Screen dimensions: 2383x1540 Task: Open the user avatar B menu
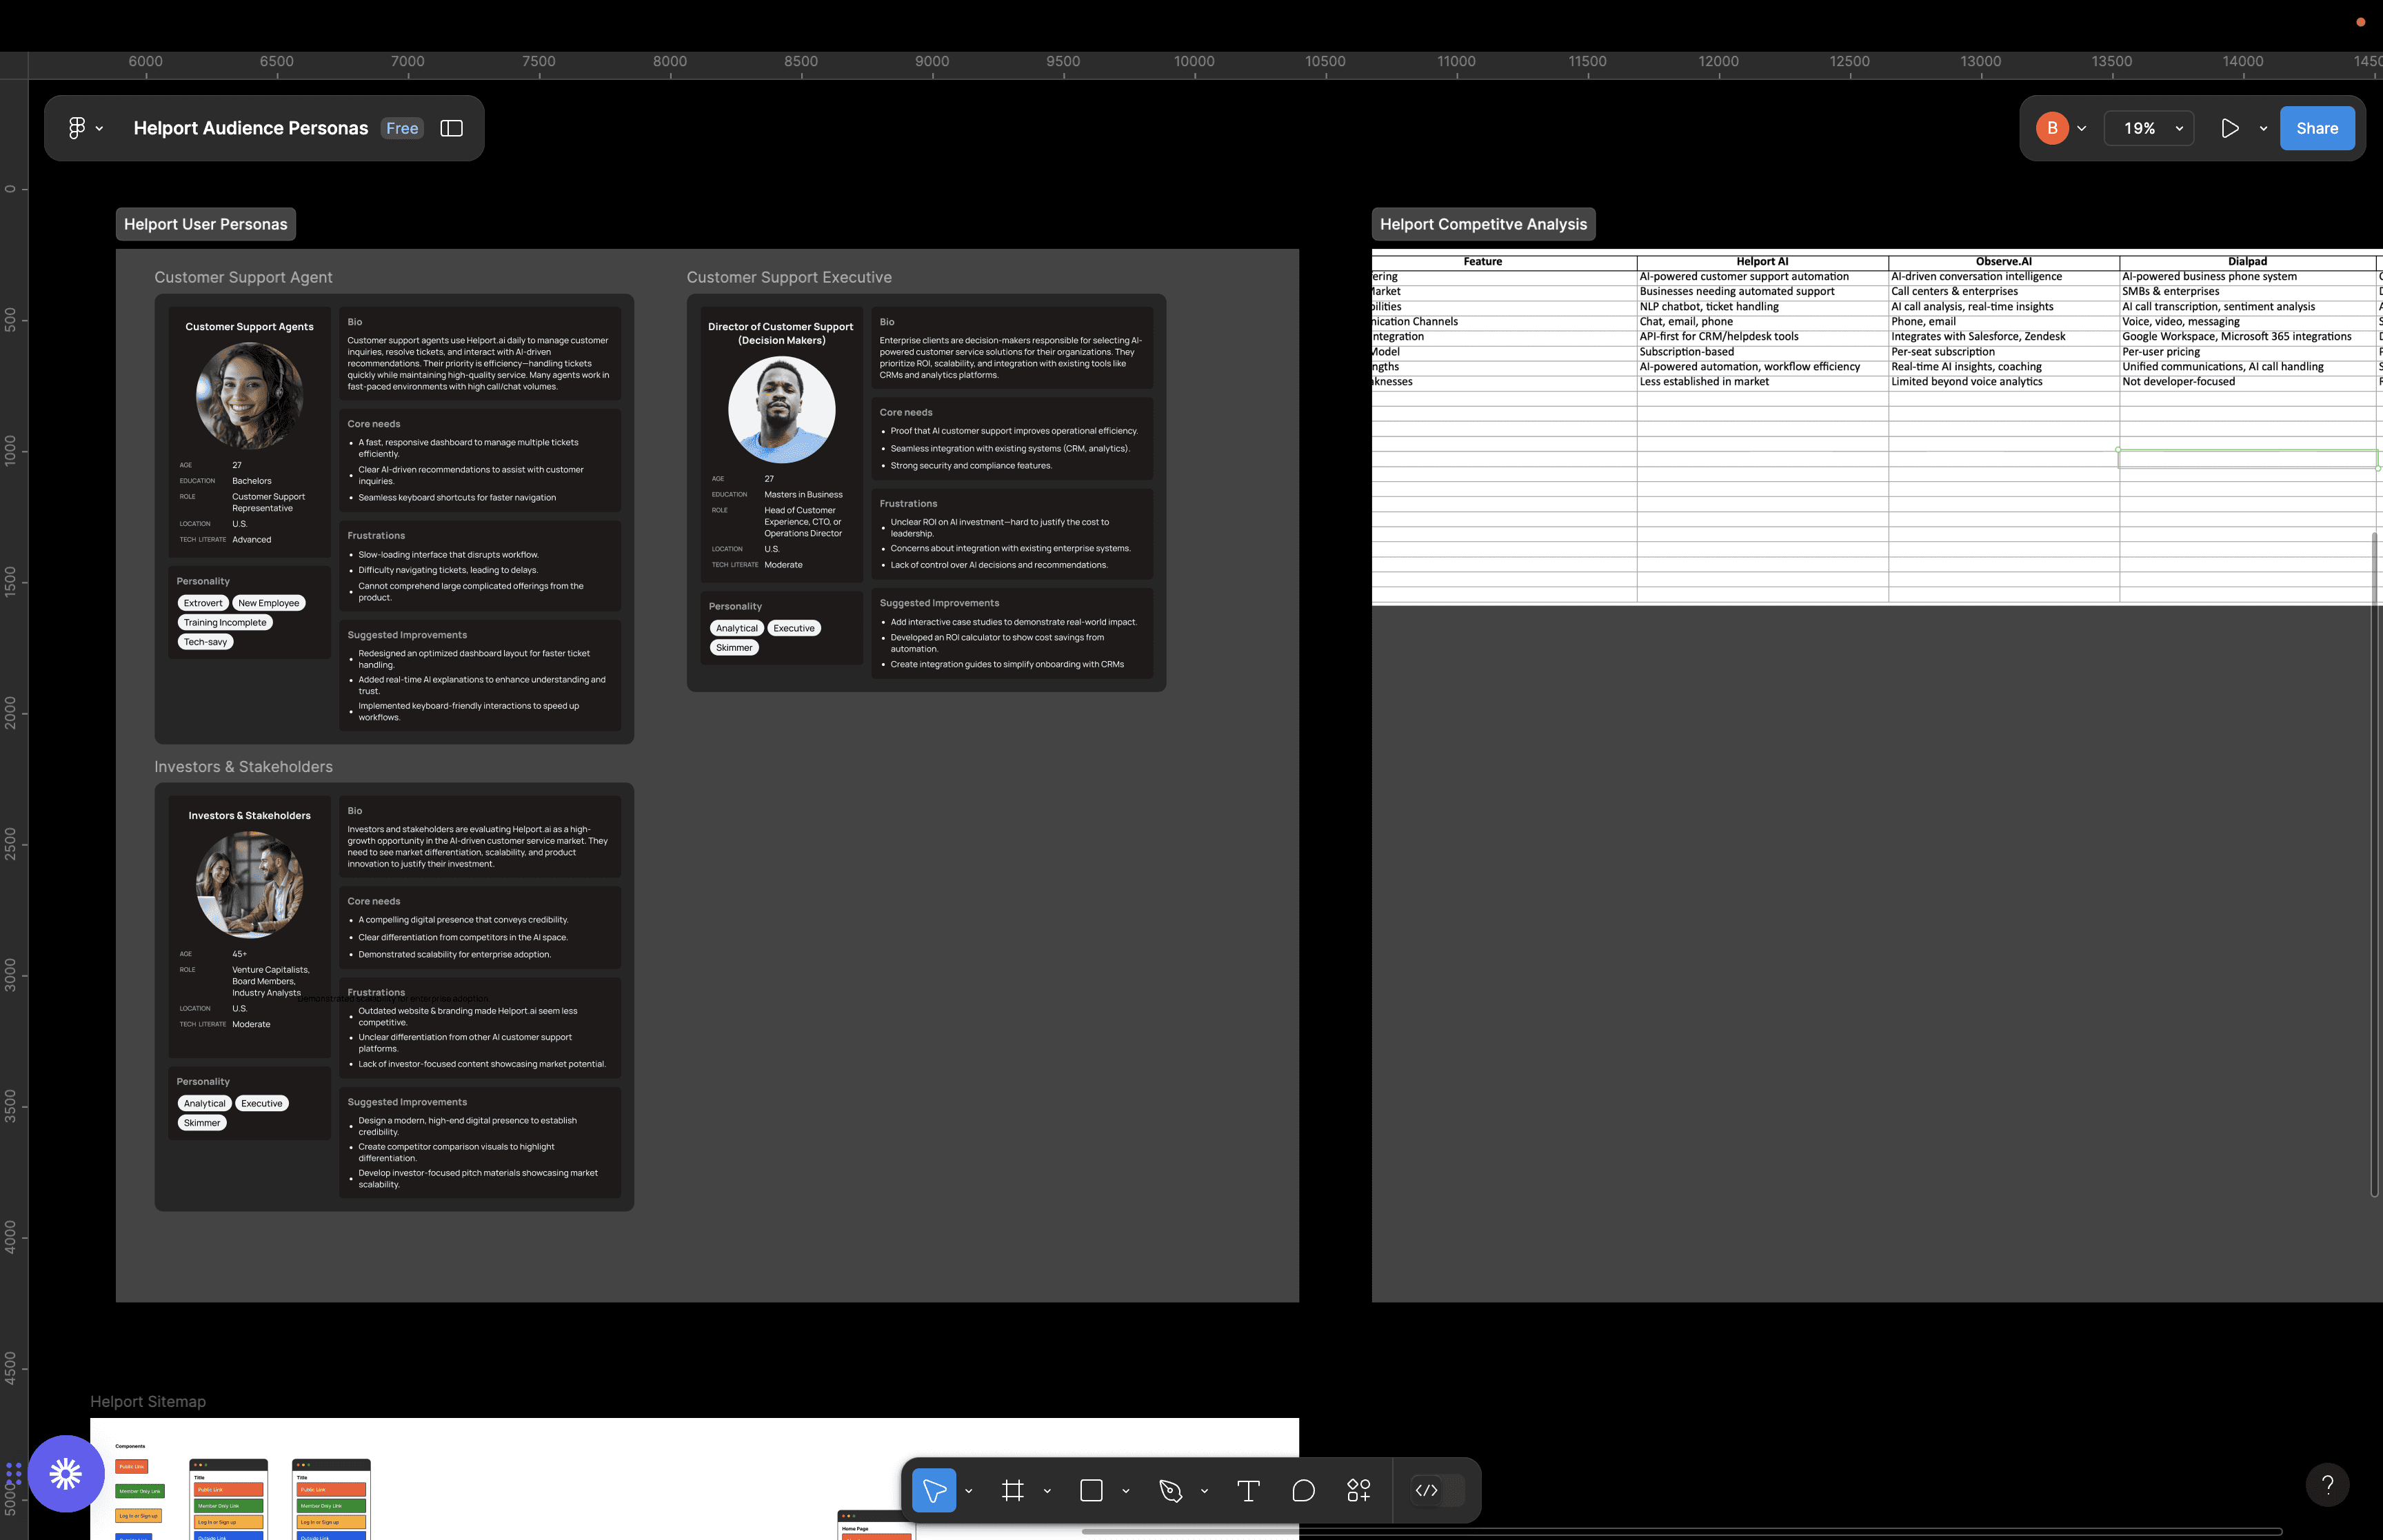point(2052,128)
